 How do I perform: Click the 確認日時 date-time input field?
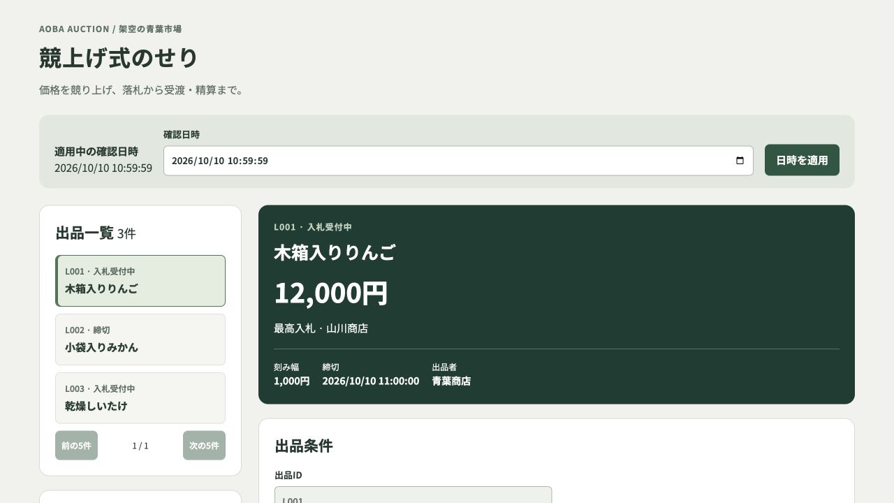coord(458,161)
